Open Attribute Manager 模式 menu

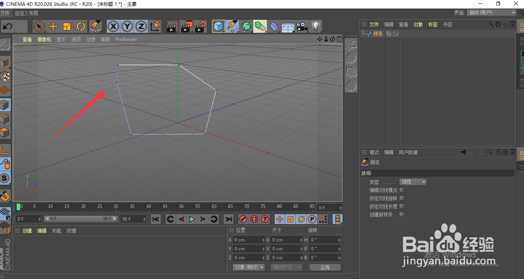(x=374, y=152)
